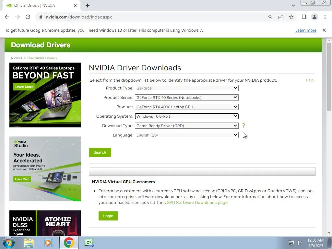This screenshot has height=249, width=332.
Task: Click Learn More on NVIDIA Studio banner
Action: pyautogui.click(x=22, y=179)
